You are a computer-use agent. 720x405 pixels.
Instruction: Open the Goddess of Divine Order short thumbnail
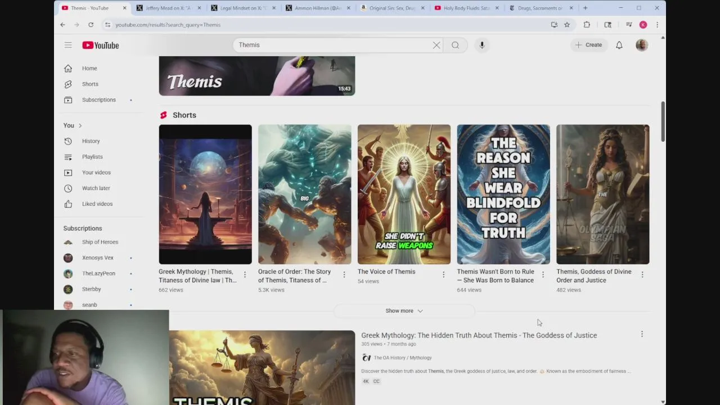click(x=603, y=195)
